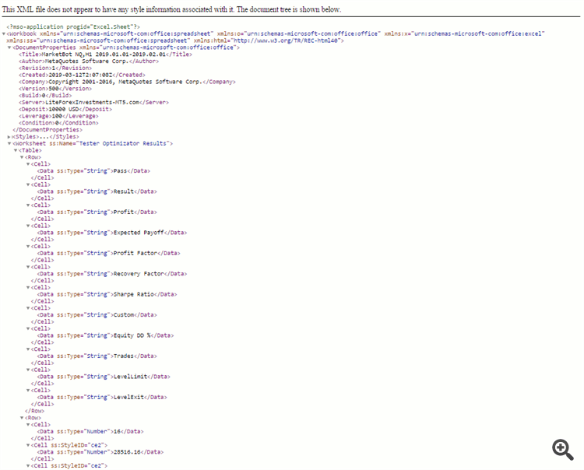
Task: Collapse the second Row node containing number 16
Action: (x=22, y=418)
